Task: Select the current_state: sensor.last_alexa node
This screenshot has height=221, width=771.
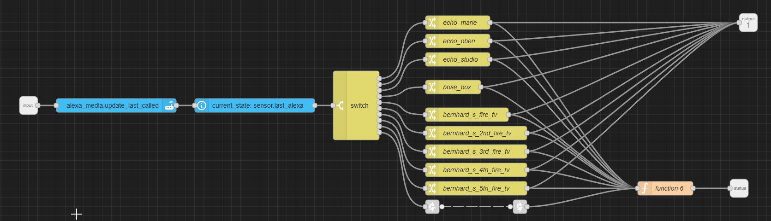Action: pos(257,105)
